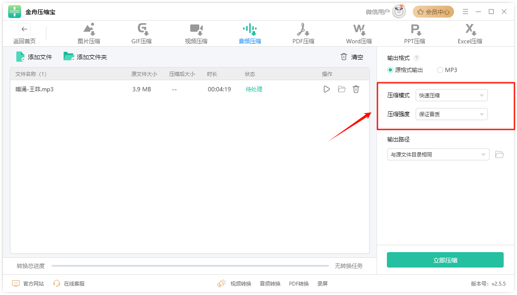
Task: Expand the 压缩模式 dropdown showing 快速压缩
Action: 452,95
